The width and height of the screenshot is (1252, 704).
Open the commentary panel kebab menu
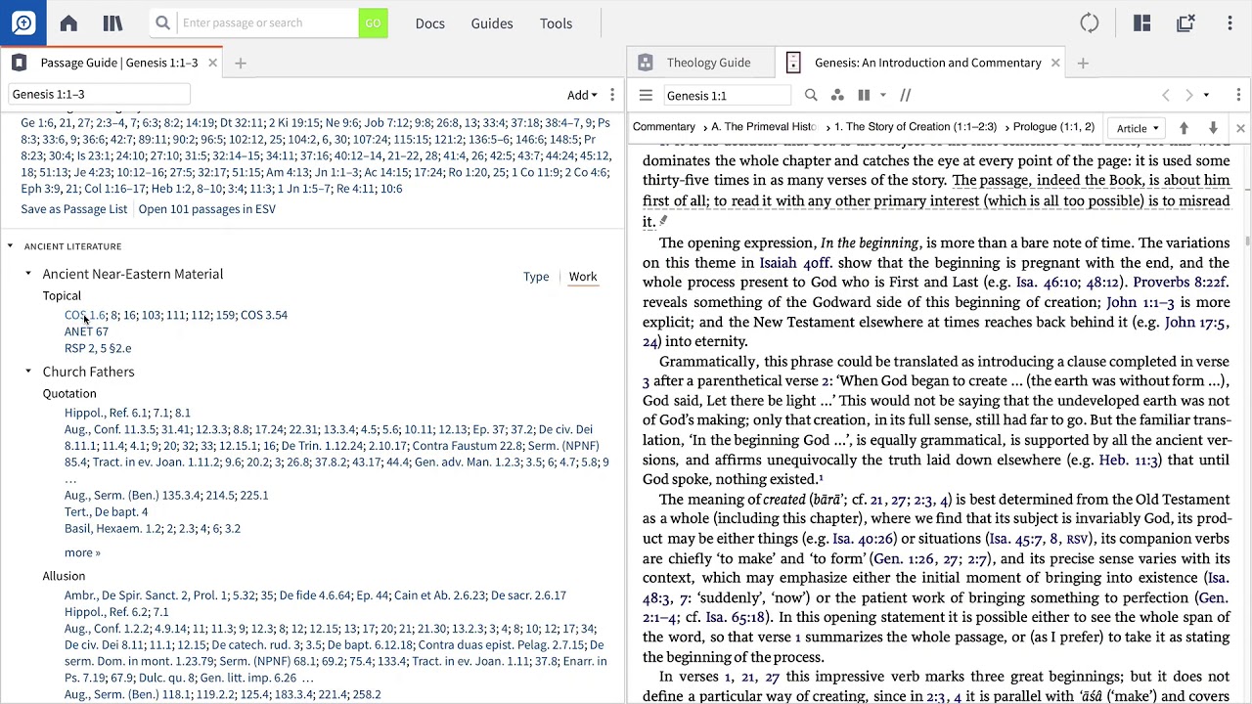(x=1238, y=95)
